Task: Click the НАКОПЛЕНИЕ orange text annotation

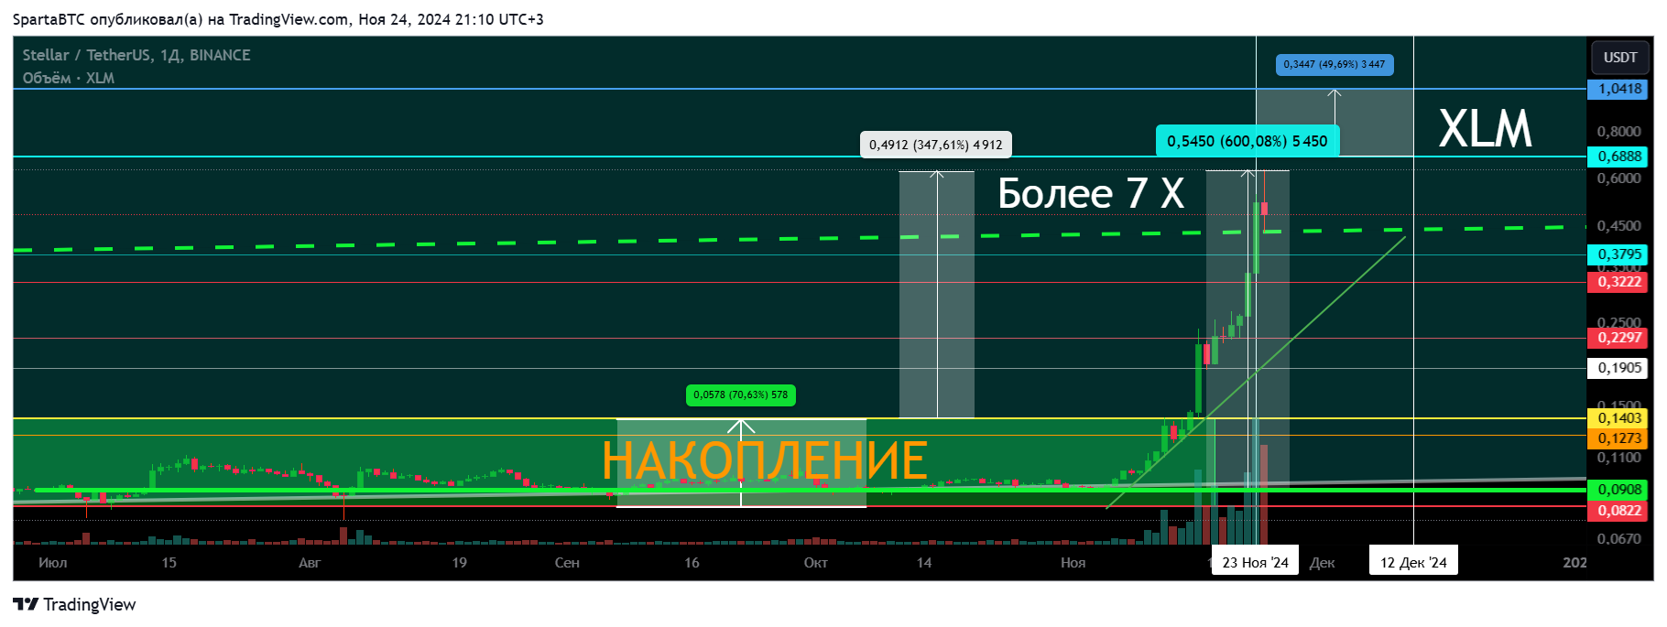Action: pos(765,460)
